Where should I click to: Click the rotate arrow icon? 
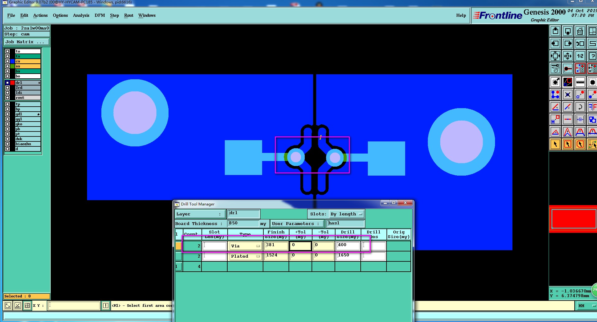pyautogui.click(x=580, y=107)
